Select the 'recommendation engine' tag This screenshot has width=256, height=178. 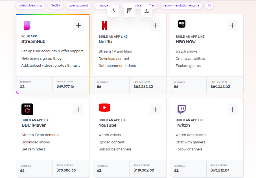click(181, 5)
